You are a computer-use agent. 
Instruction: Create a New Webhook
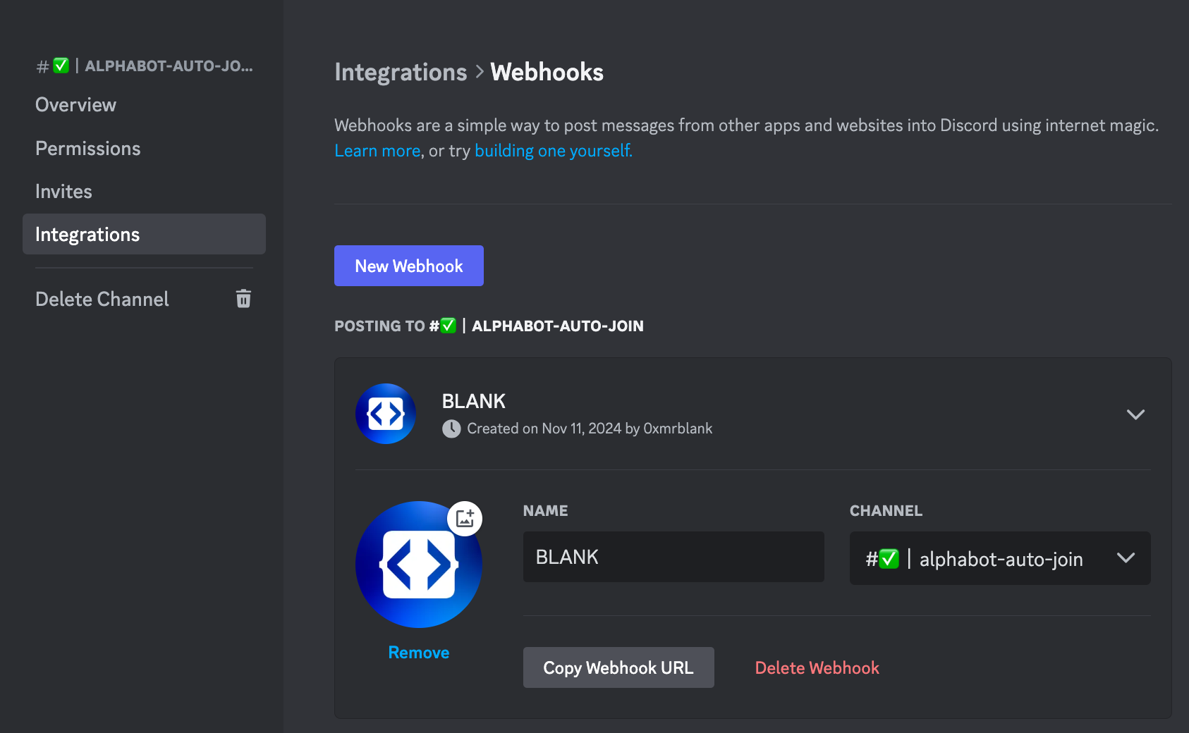click(409, 266)
